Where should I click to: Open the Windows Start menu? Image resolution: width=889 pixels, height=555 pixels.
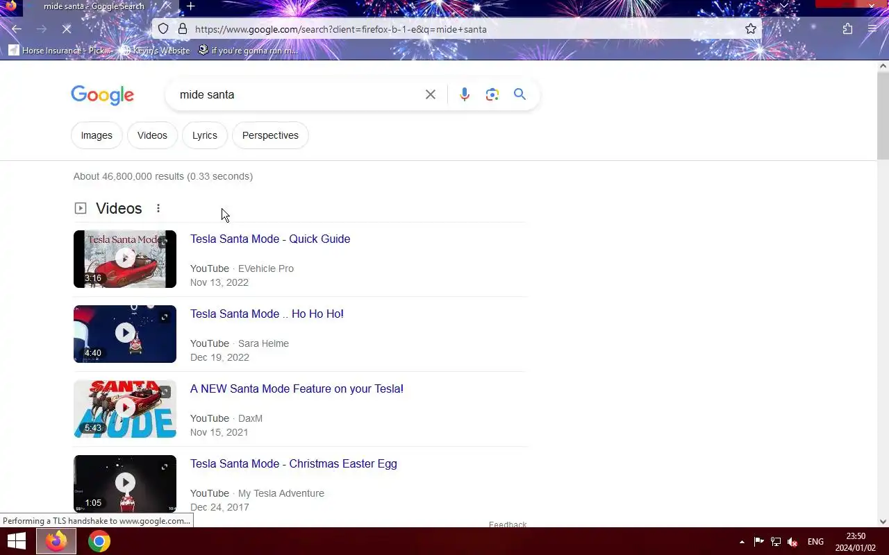[x=17, y=541]
